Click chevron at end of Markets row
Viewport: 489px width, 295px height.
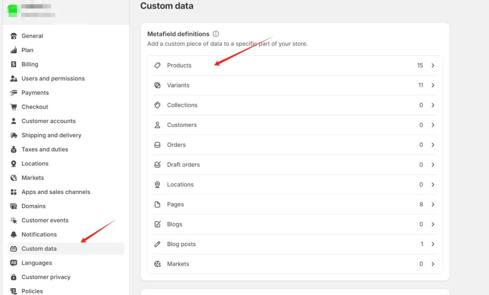[433, 264]
